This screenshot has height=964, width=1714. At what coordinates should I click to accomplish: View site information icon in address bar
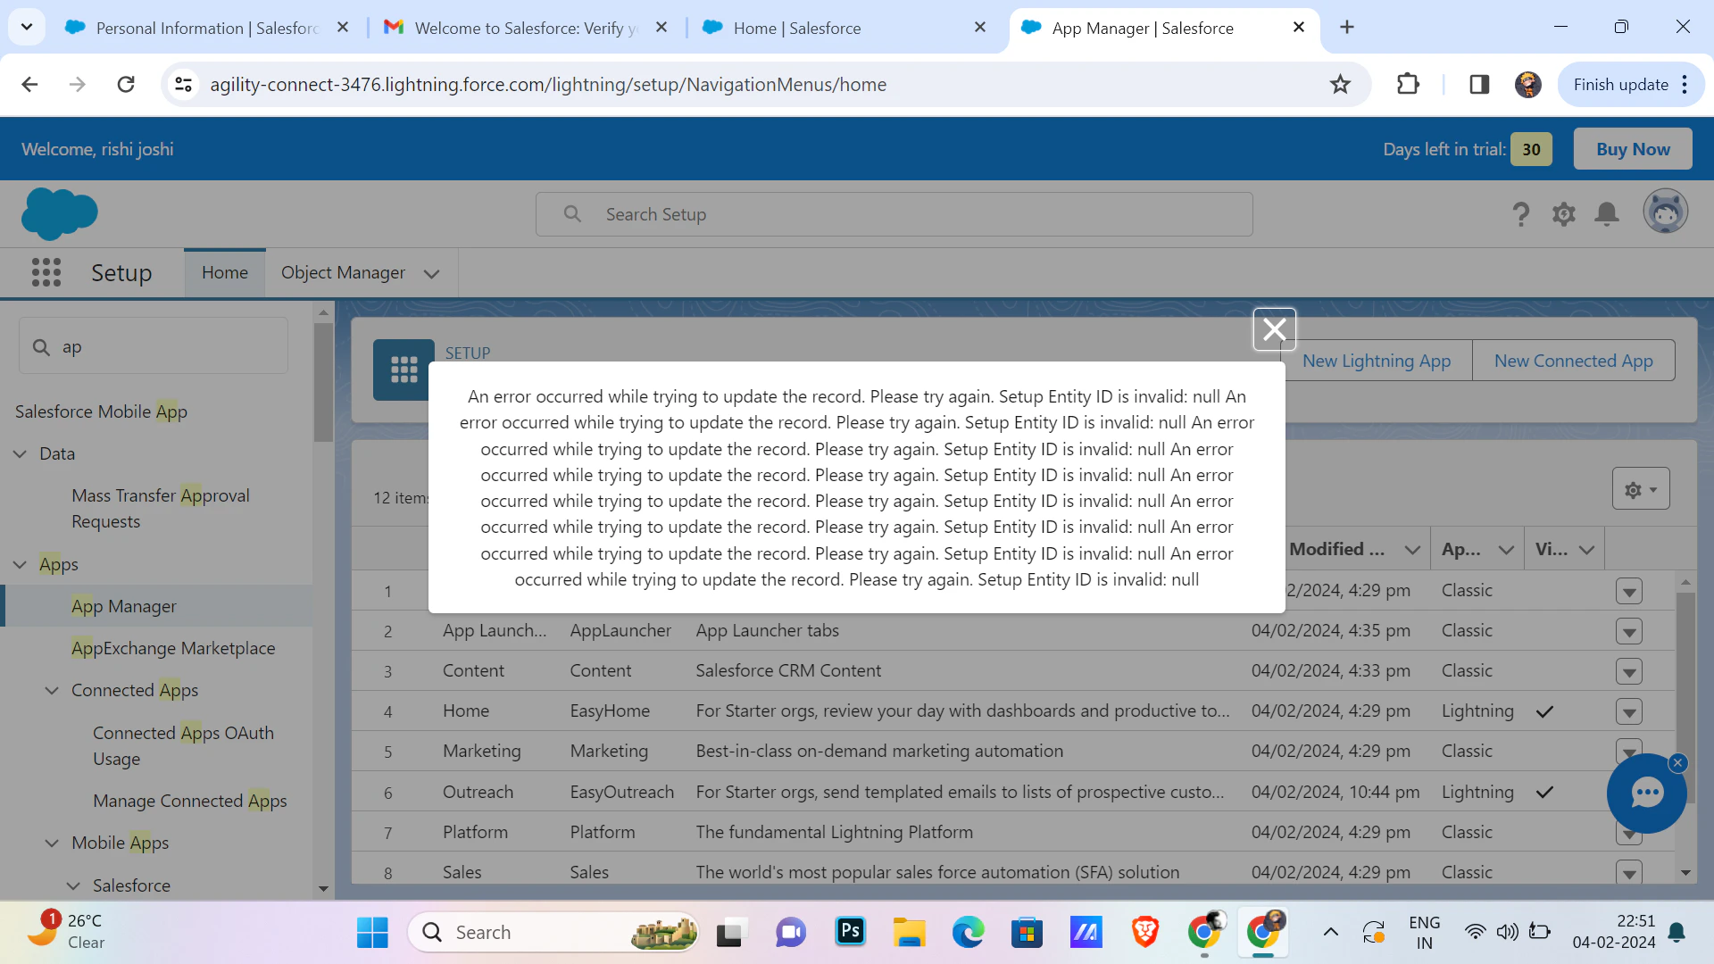[184, 85]
